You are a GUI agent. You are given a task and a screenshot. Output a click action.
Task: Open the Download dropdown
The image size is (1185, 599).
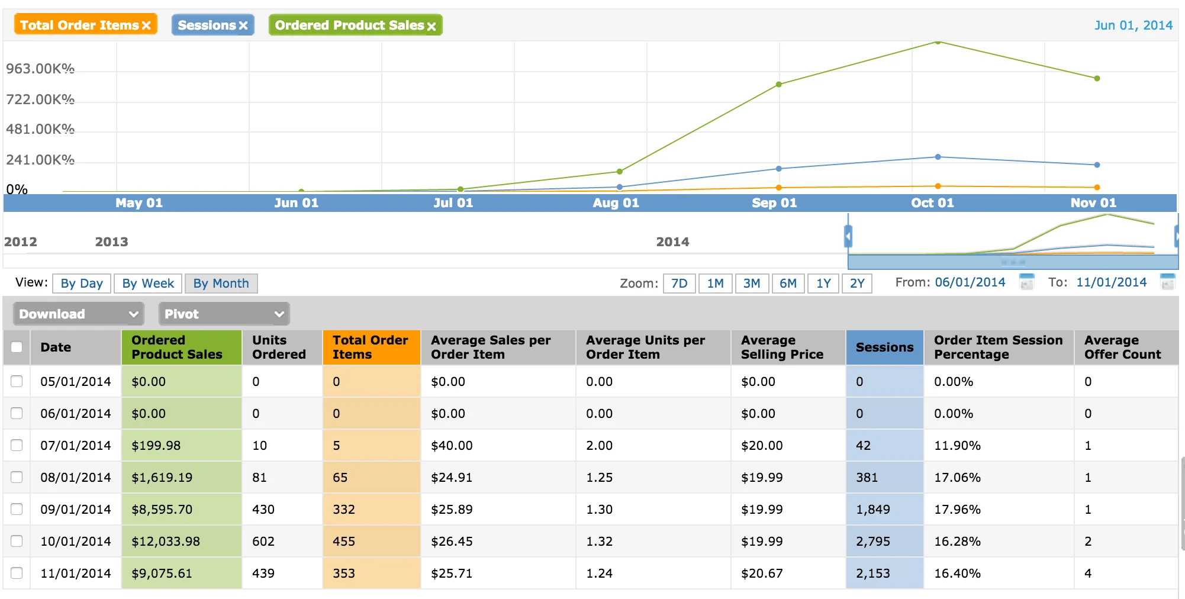[x=78, y=314]
